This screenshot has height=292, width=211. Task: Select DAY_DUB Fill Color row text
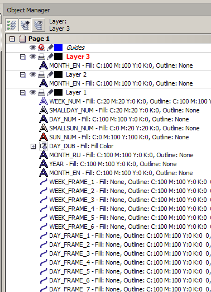pos(81,146)
